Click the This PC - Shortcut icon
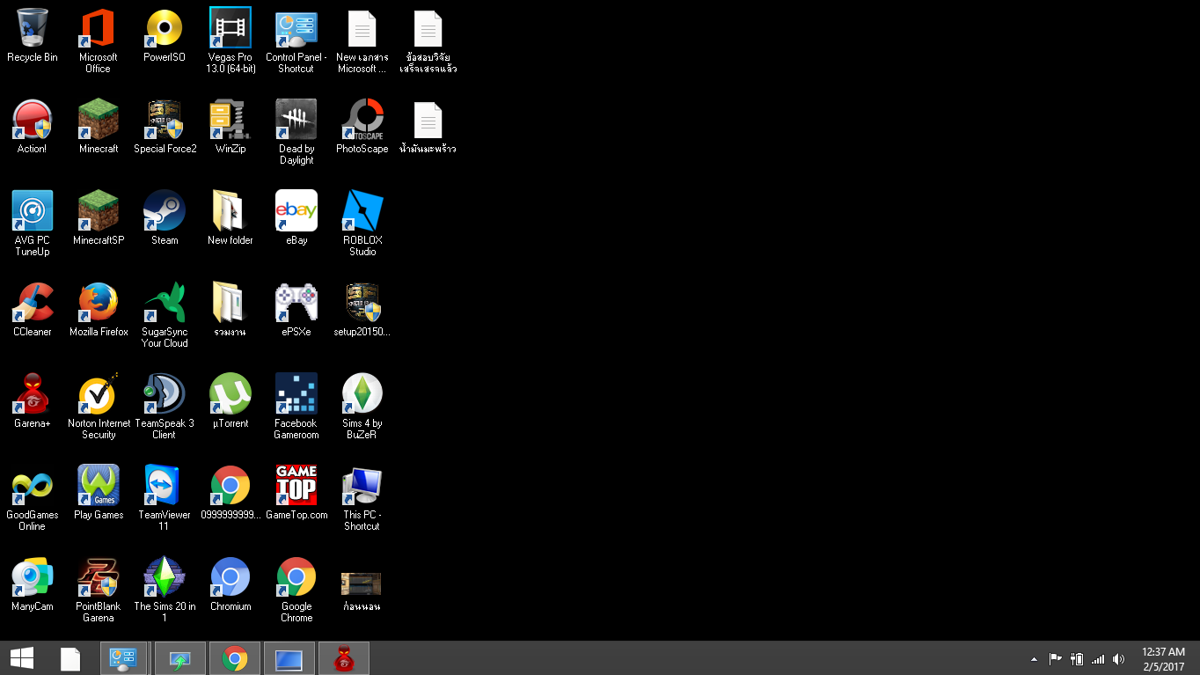The image size is (1200, 675). 362,486
